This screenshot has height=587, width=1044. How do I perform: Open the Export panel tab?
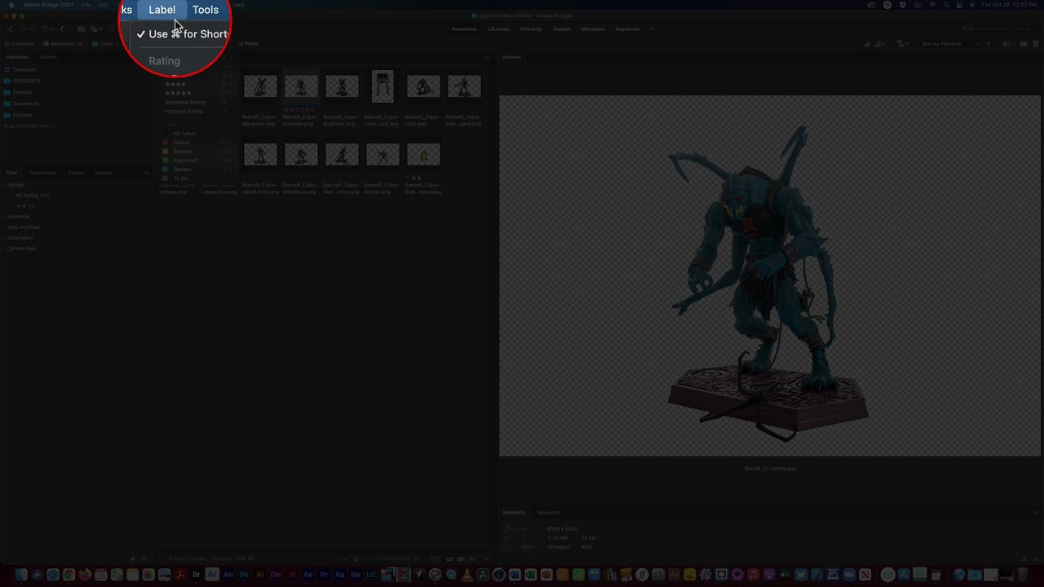click(76, 173)
